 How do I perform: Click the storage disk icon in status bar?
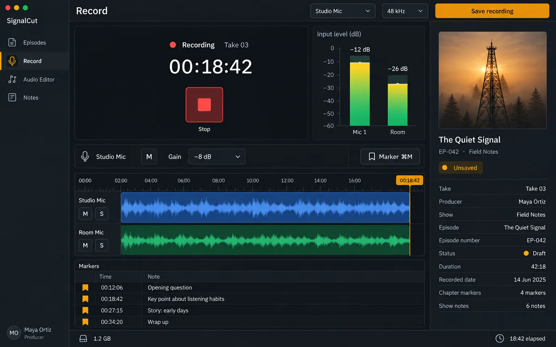point(83,339)
